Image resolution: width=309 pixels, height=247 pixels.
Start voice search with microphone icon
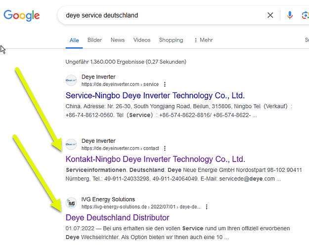pyautogui.click(x=290, y=15)
